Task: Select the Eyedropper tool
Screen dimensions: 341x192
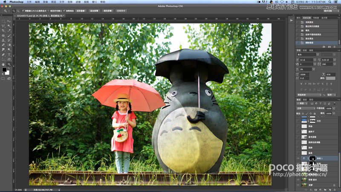Action: pos(9,31)
